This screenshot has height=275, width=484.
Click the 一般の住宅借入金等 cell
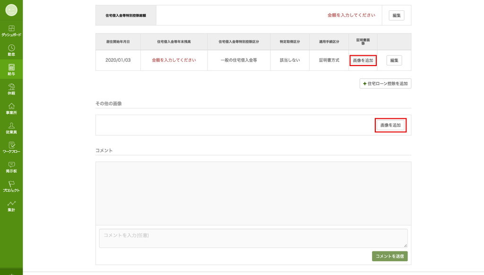pyautogui.click(x=239, y=60)
